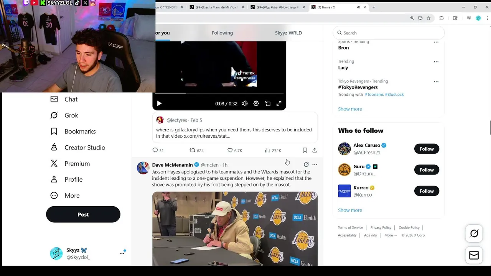This screenshot has width=491, height=276.
Task: Open Profile in the sidebar
Action: [x=66, y=179]
